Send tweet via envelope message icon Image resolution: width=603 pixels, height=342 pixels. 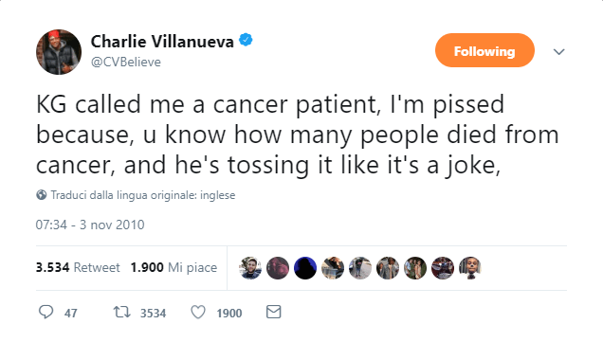tap(273, 312)
